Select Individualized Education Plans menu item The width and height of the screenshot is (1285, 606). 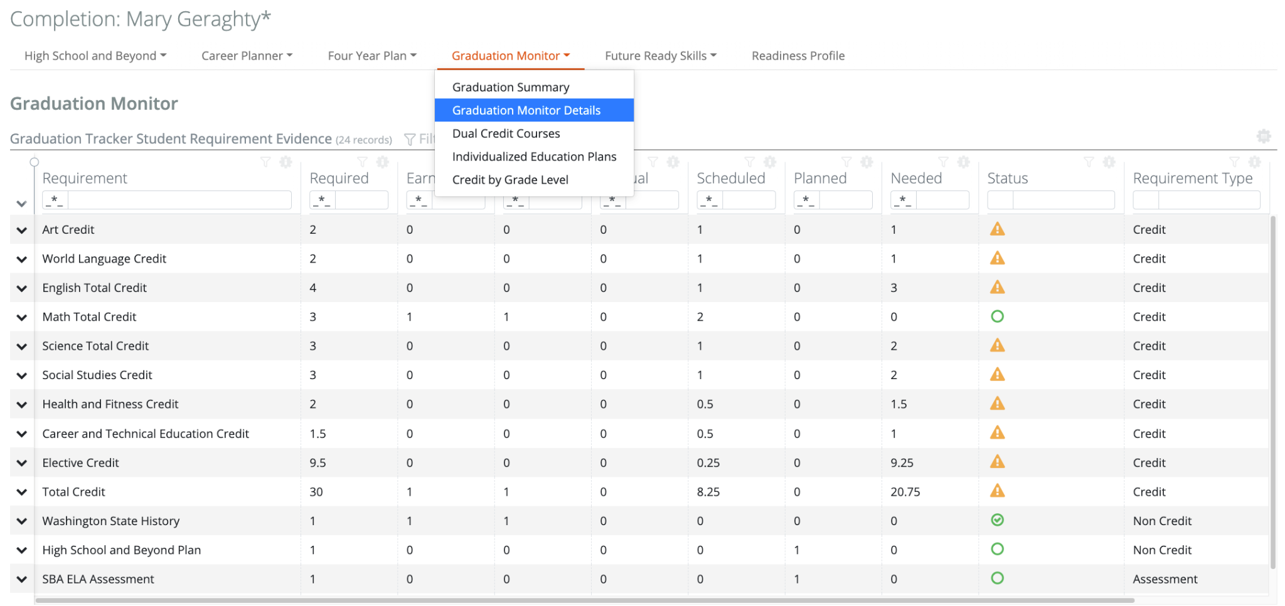click(x=534, y=157)
